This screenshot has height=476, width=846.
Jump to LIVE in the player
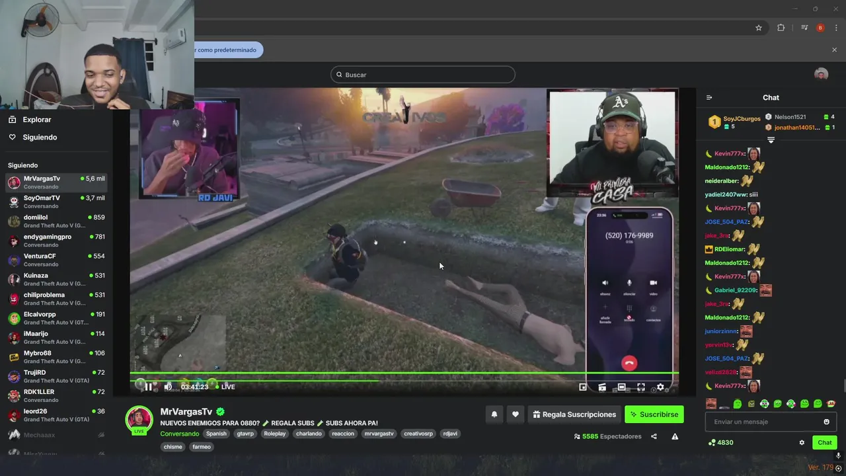[224, 387]
